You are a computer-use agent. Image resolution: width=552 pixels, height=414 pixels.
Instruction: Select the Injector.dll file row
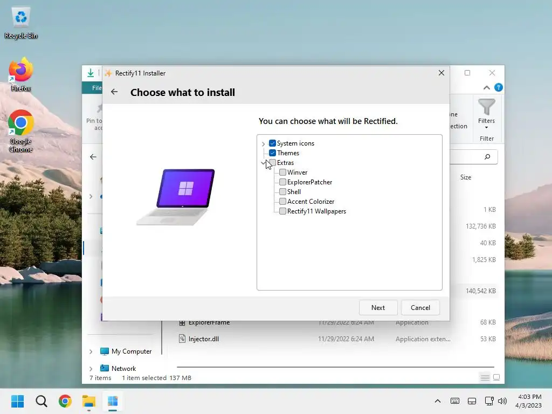click(x=337, y=339)
